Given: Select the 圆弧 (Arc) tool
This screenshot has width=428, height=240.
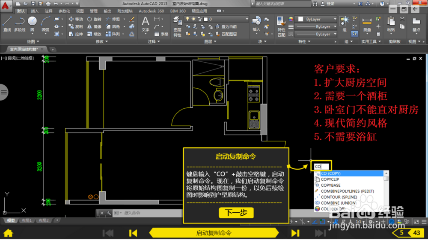Looking at the screenshot, I should click(x=45, y=24).
